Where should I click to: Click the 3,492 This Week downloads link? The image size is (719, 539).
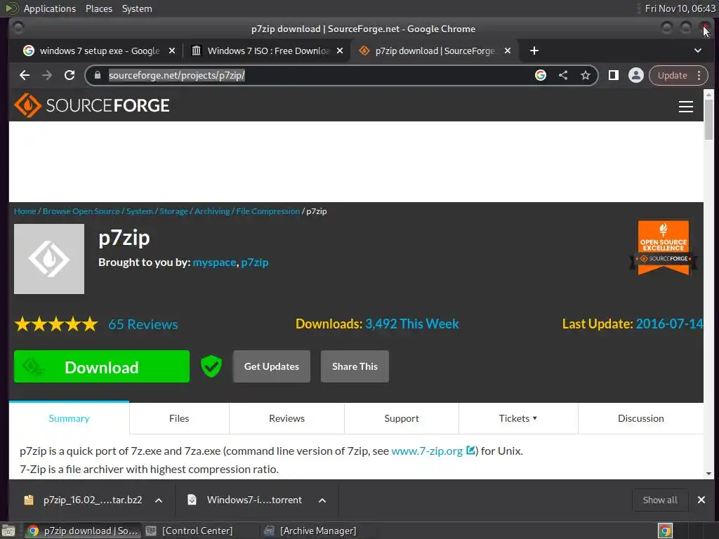click(x=411, y=324)
